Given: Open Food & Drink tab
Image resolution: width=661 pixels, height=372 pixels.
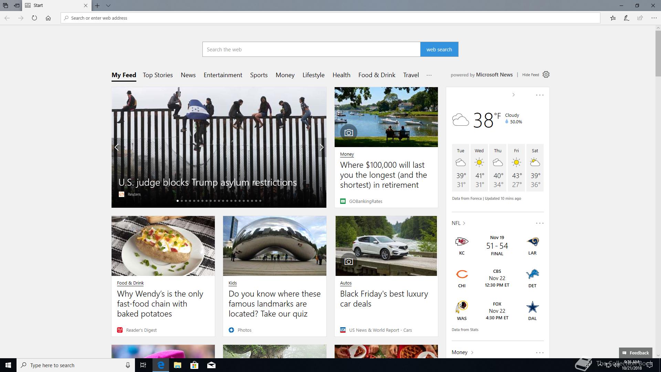Looking at the screenshot, I should click(377, 75).
